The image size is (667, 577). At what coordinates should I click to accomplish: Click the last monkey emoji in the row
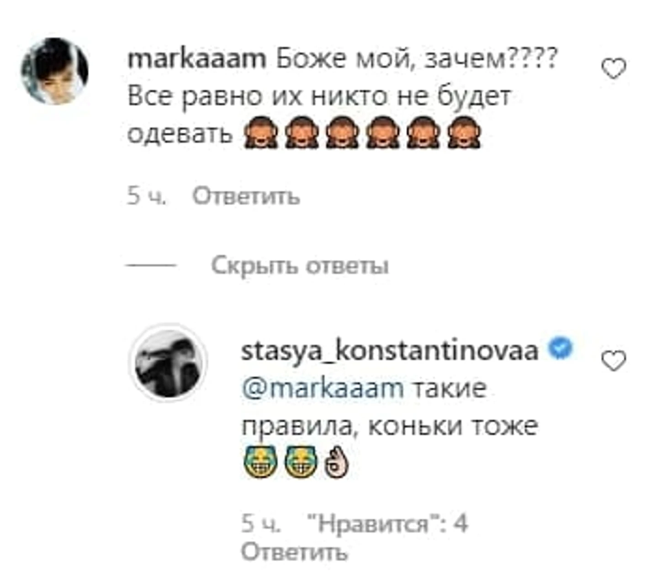coord(464,132)
